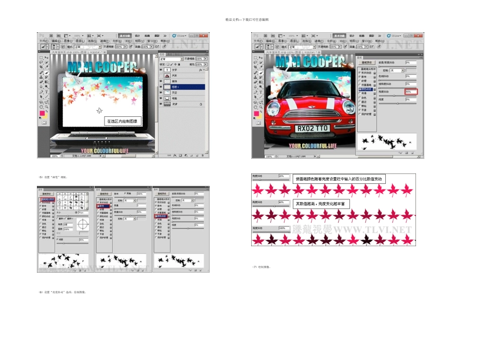Select the Eyedropper tool in red car window

pos(261,67)
